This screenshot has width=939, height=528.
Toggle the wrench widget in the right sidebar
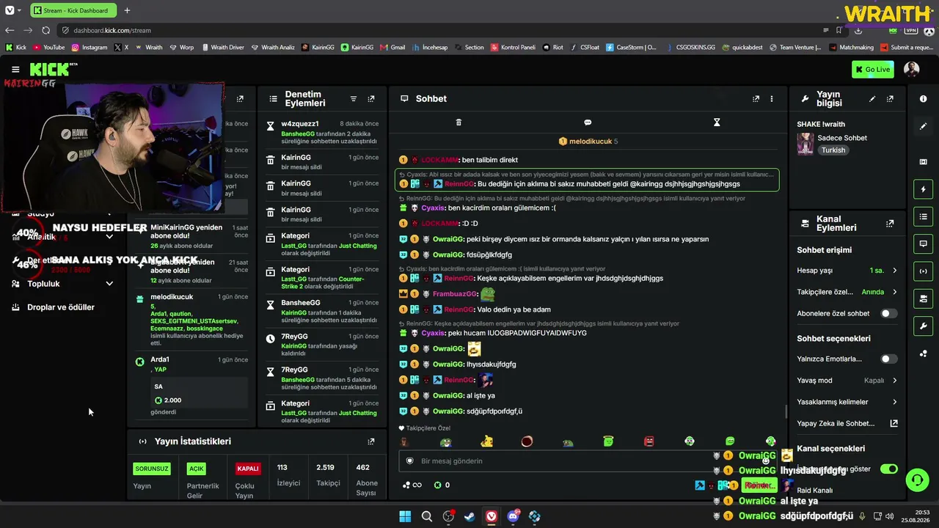click(x=923, y=326)
